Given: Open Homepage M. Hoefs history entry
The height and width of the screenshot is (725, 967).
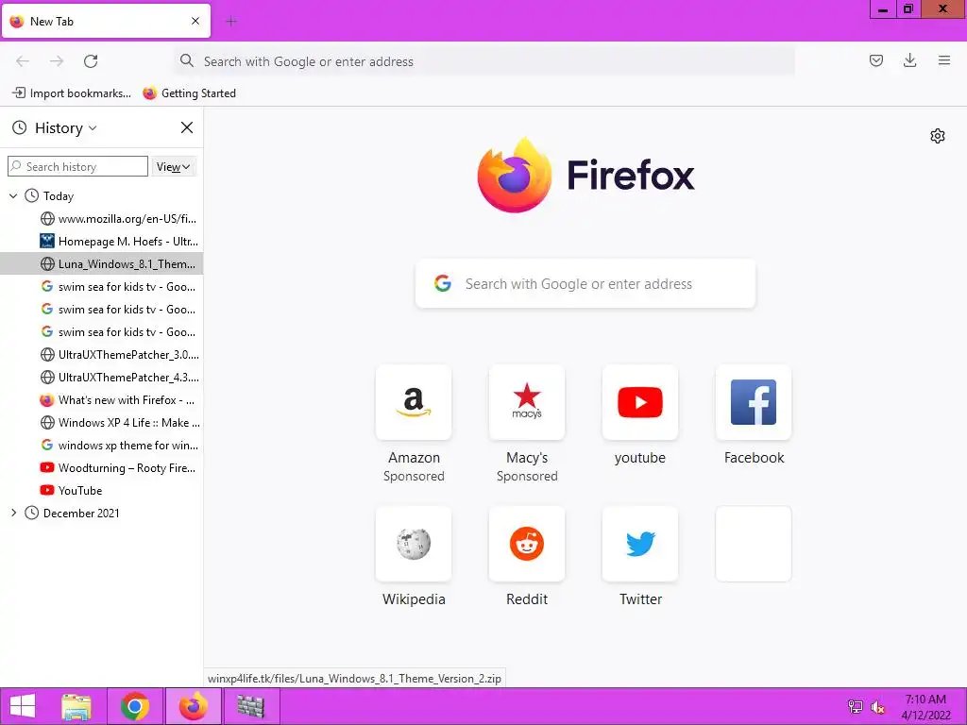Looking at the screenshot, I should pyautogui.click(x=102, y=242).
